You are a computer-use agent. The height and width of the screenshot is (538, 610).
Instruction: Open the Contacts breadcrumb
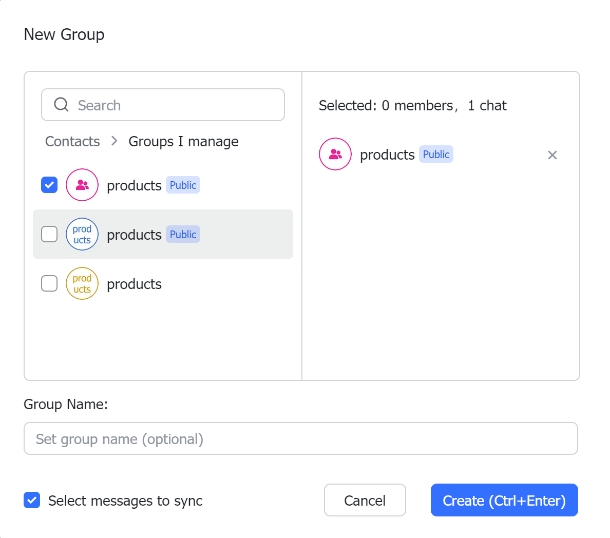pyautogui.click(x=72, y=141)
